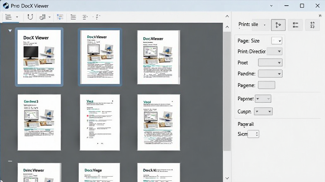
Task: Open the Page Size dropdown
Action: coord(277,41)
